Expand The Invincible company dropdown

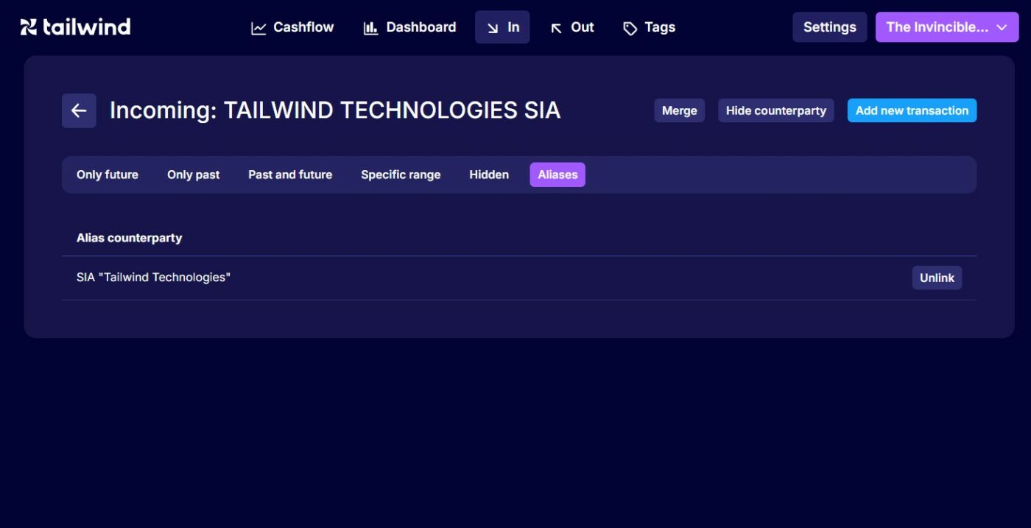click(x=946, y=27)
